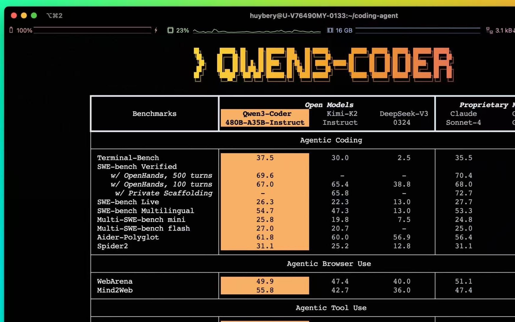Click the 'Mind2Web' row label
The image size is (515, 322).
(115, 290)
